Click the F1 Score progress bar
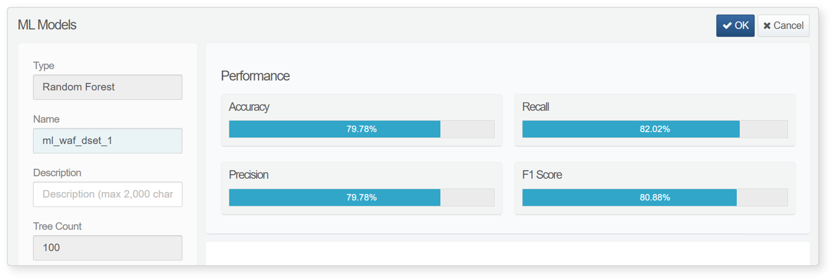Viewport: 833px width, 280px height. coord(655,197)
